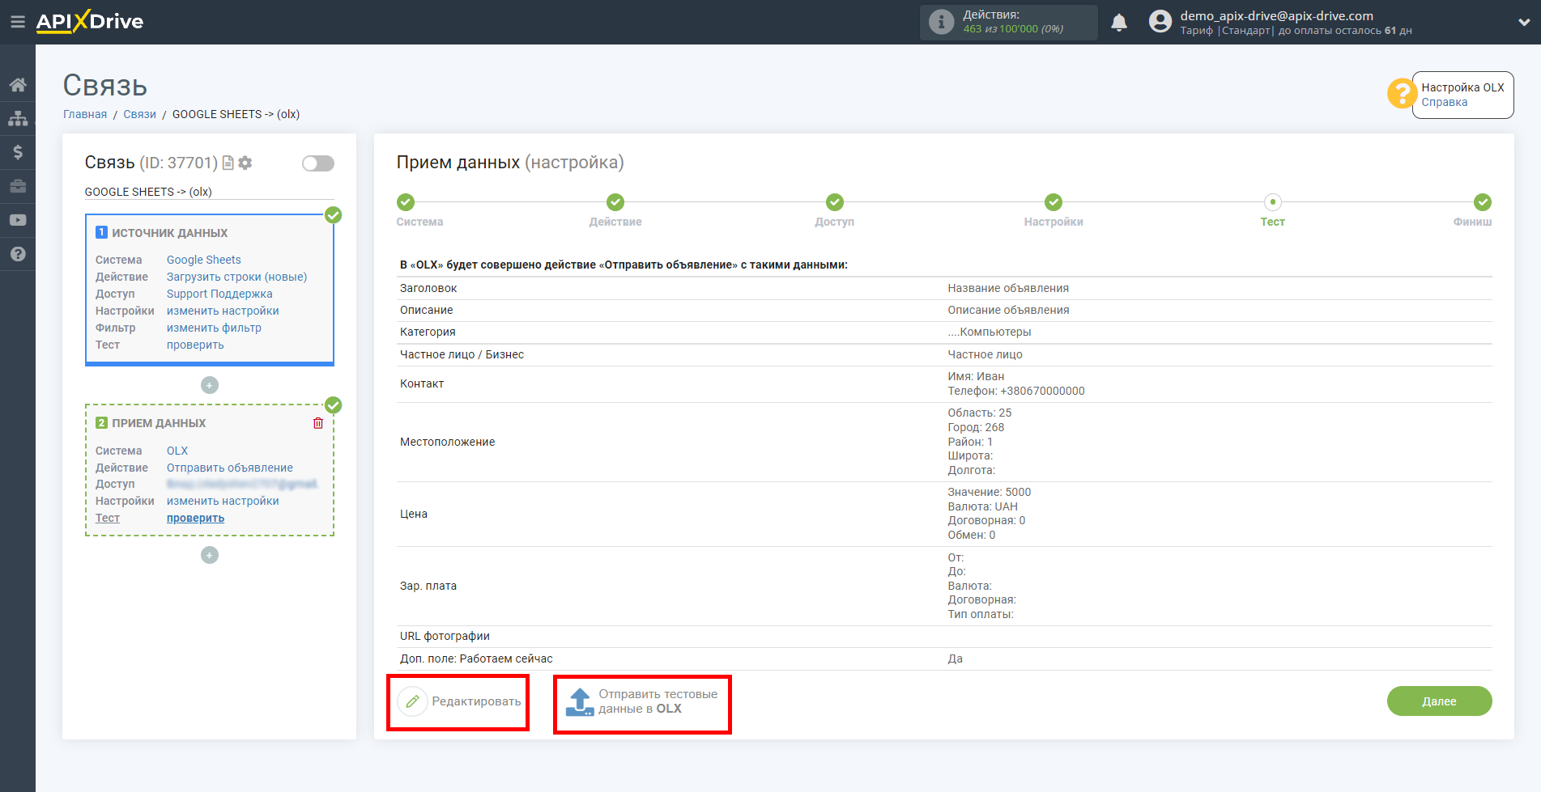Click изменить настройки in data source block
Image resolution: width=1541 pixels, height=792 pixels.
point(223,311)
